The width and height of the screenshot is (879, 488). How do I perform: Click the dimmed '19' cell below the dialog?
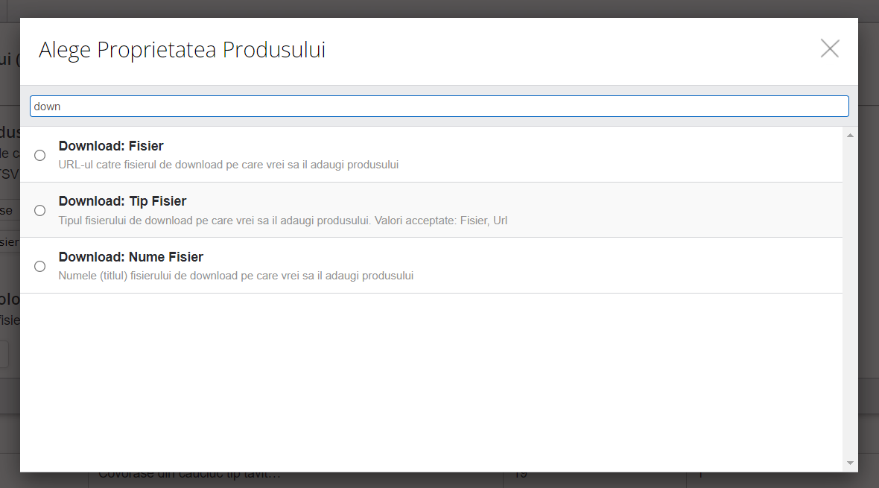coord(521,477)
